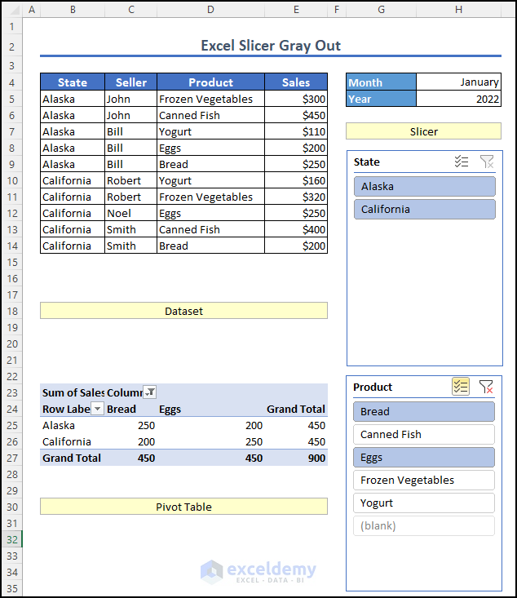Viewport: 517px width, 598px height.
Task: Clear filter in the Product slicer
Action: (486, 387)
